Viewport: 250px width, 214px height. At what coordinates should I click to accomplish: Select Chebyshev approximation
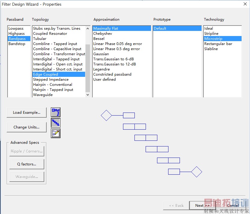122,34
